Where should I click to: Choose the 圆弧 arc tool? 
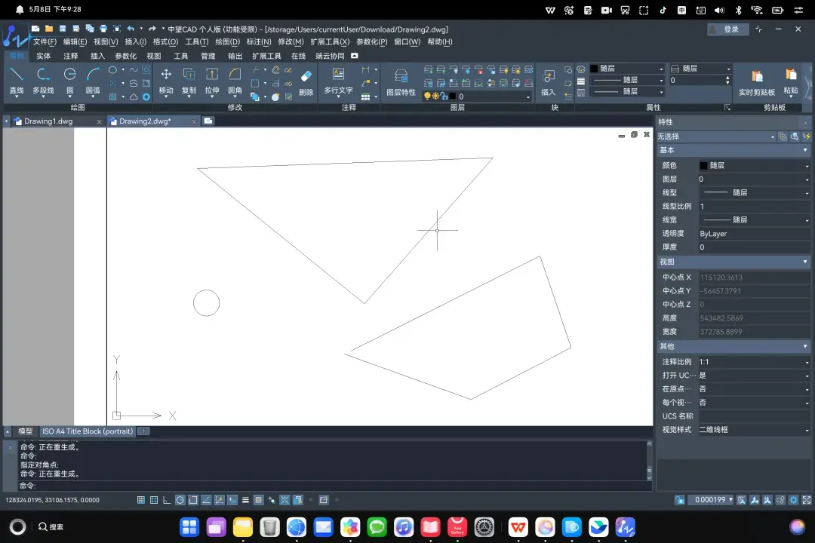(93, 81)
